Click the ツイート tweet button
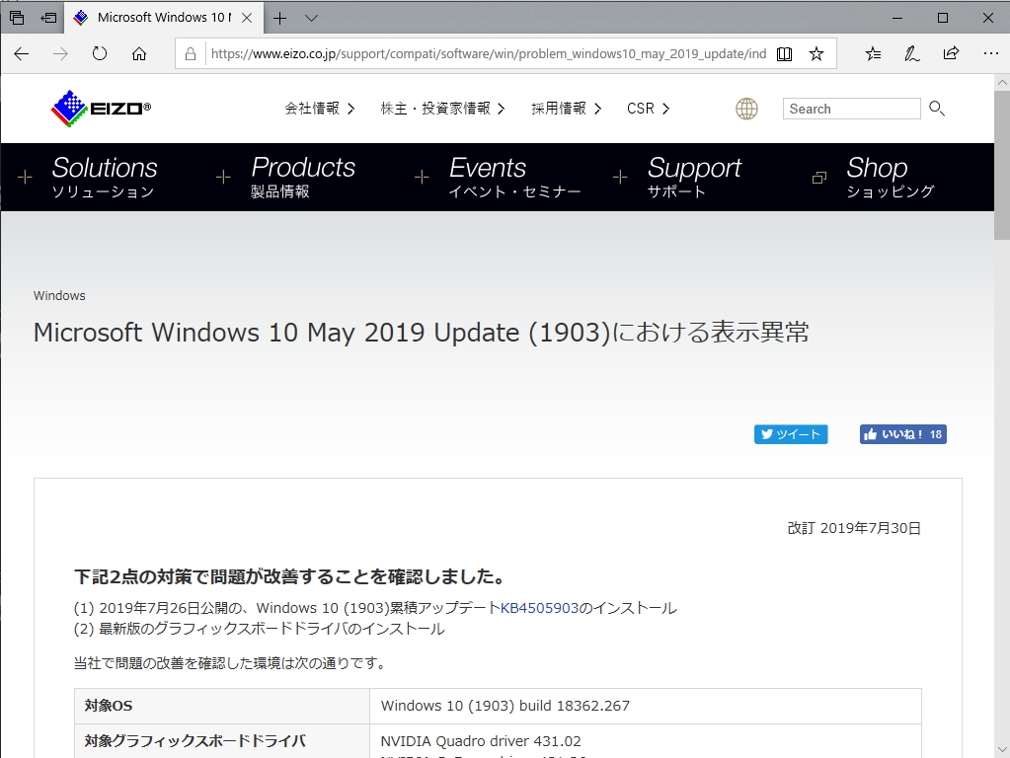Screen dimensions: 1010x758 791,434
